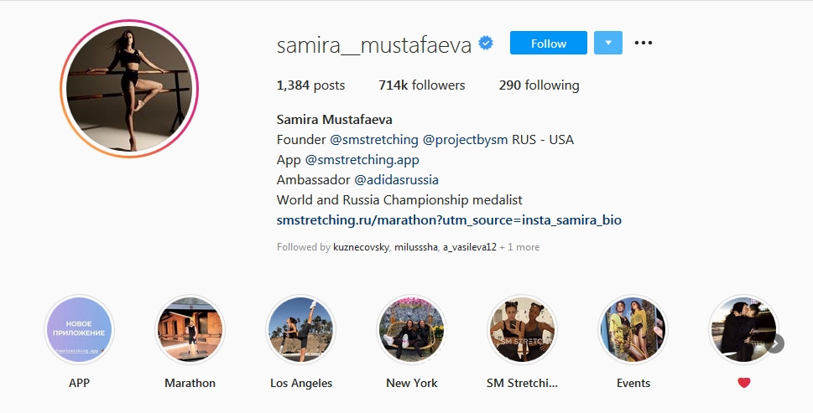Open the three-dots options menu
This screenshot has width=813, height=413.
644,43
